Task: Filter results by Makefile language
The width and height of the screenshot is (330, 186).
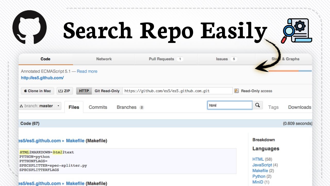Action: tap(260, 171)
